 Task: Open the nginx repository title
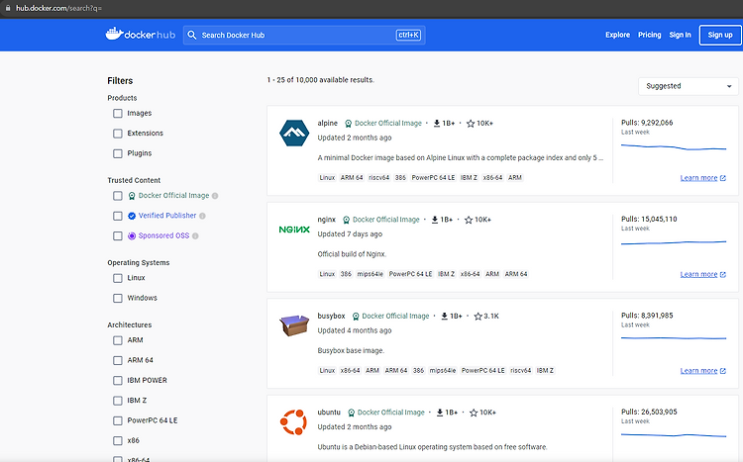click(327, 220)
